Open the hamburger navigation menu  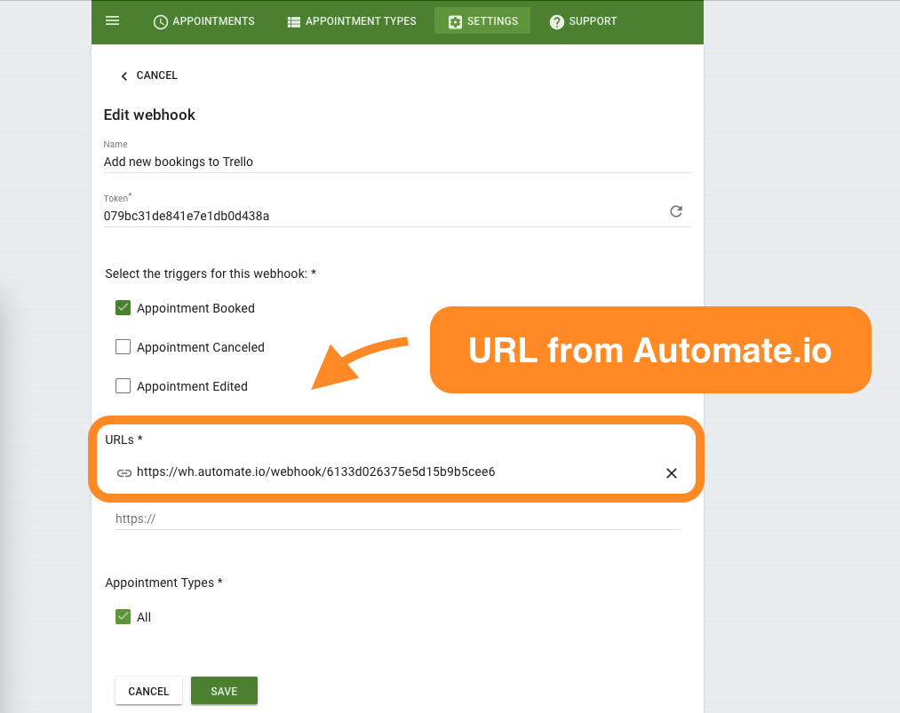(113, 20)
